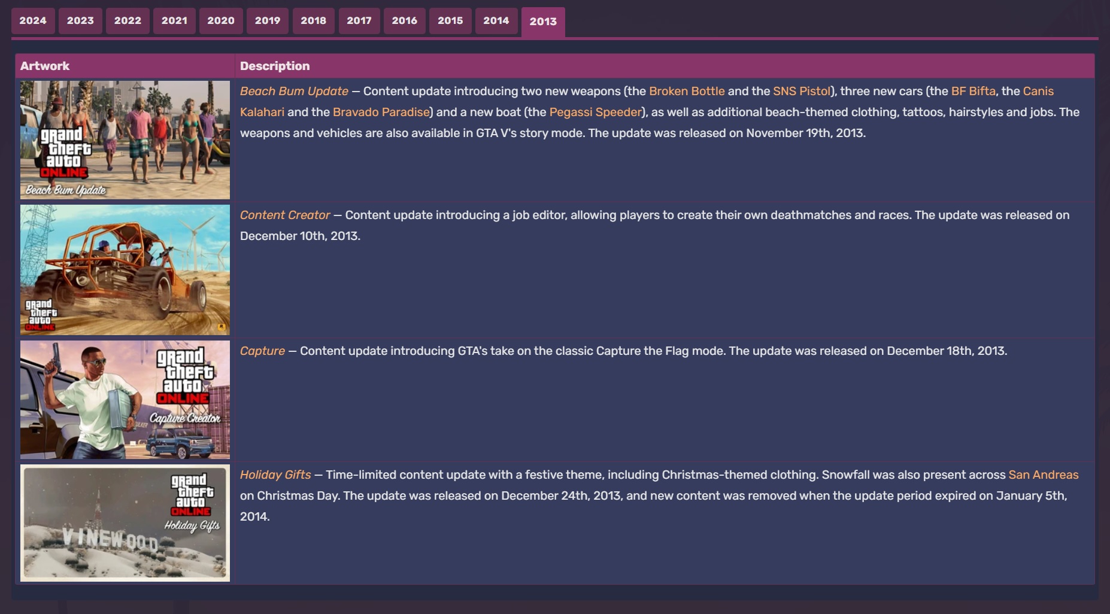Open the Kalahari vehicle link
The height and width of the screenshot is (614, 1110).
coord(262,112)
